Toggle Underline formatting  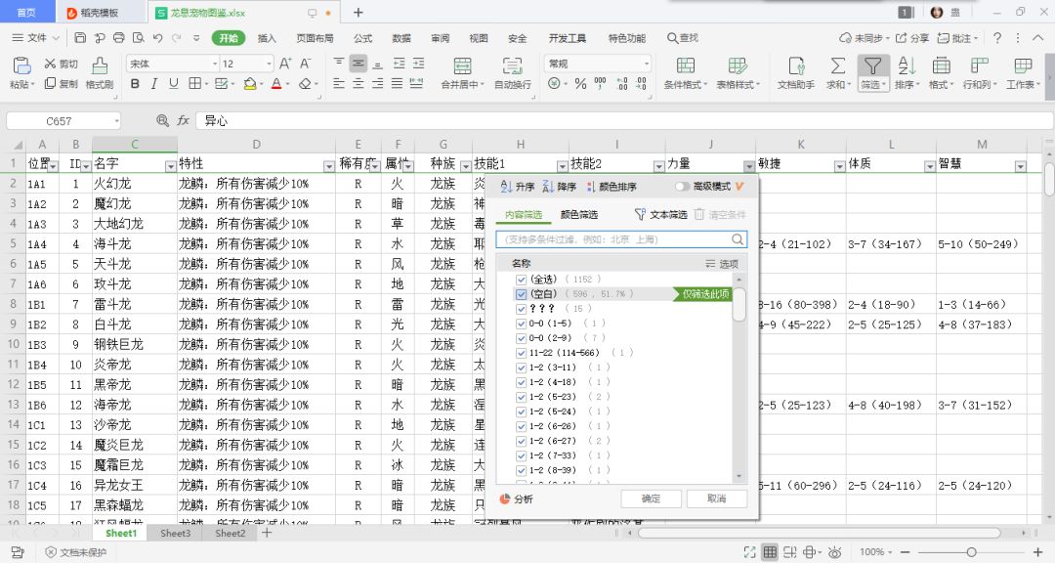pos(174,84)
